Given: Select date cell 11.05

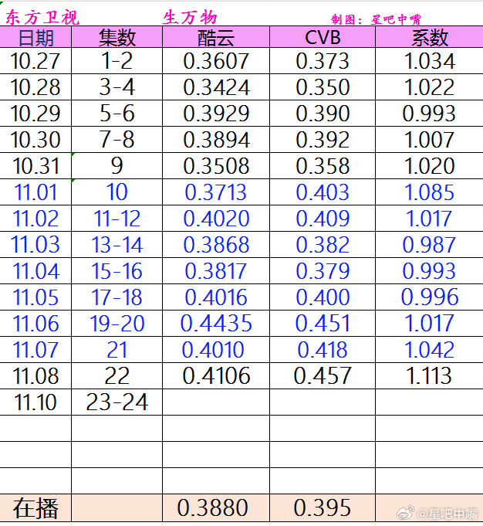Looking at the screenshot, I should pos(35,297).
